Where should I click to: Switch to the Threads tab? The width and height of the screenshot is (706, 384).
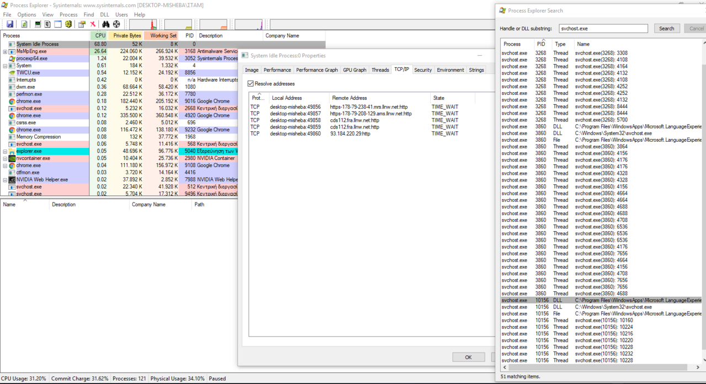(x=380, y=70)
